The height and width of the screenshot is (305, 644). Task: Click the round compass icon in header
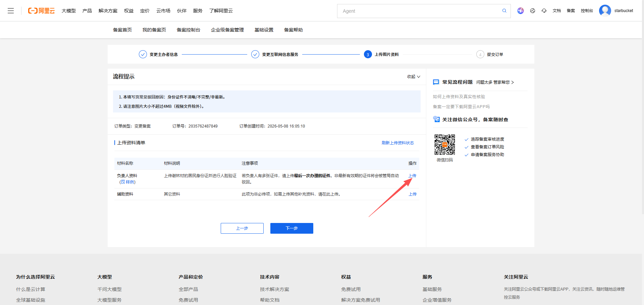[x=533, y=11]
